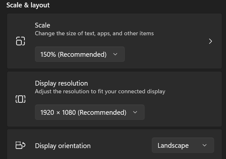The image size is (226, 159).
Task: Open advanced scale settings via right chevron
Action: [210, 41]
